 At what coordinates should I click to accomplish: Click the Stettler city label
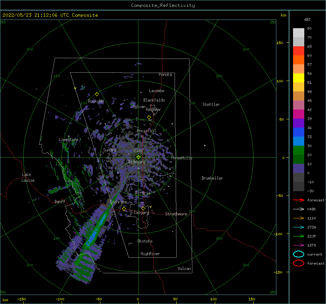pos(211,104)
